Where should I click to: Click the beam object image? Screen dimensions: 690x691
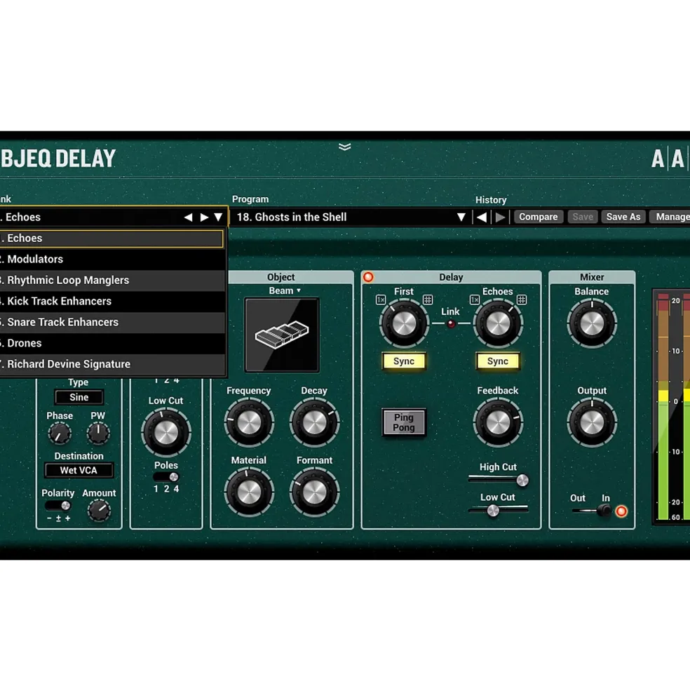click(282, 335)
